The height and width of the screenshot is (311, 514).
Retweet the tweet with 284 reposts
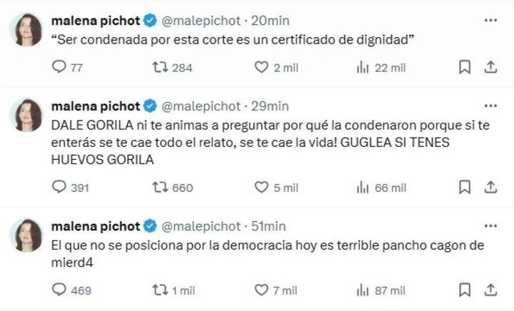pos(161,68)
